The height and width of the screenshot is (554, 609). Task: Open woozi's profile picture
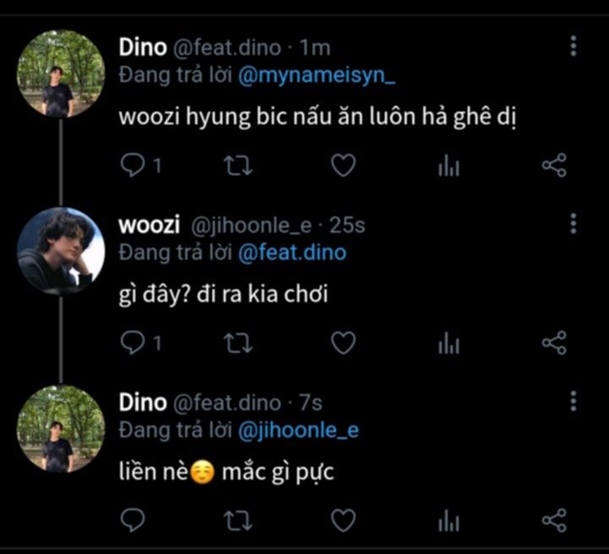(61, 251)
